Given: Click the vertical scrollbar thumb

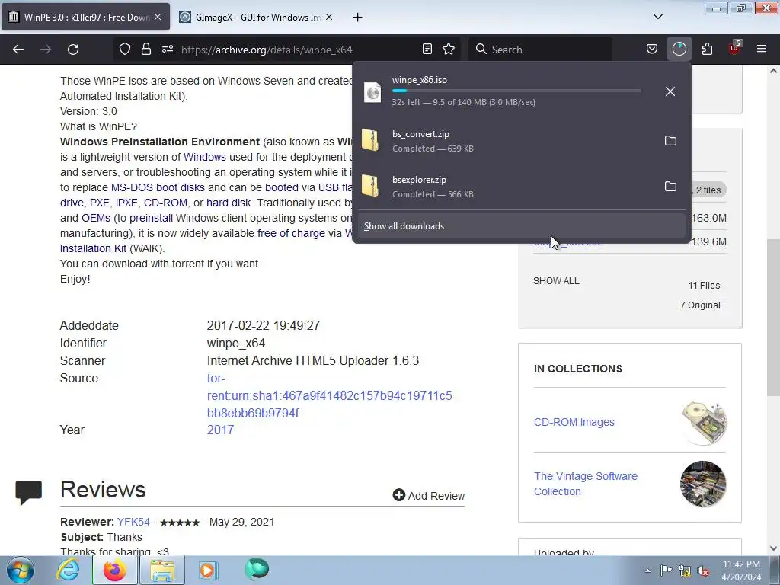Looking at the screenshot, I should tap(773, 318).
